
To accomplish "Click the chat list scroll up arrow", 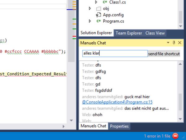I will (181, 64).
